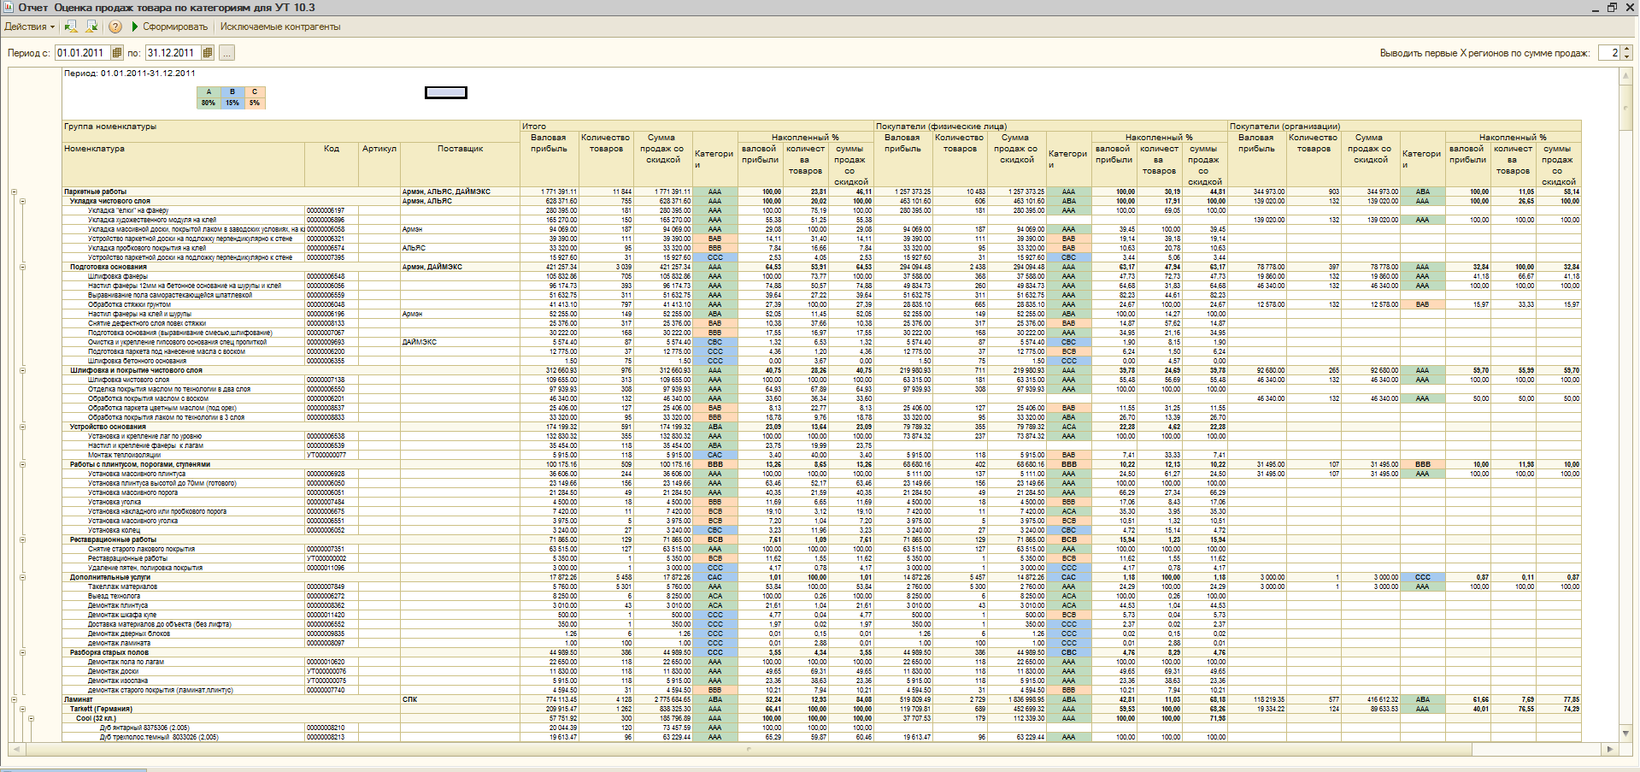
Task: Click the report icon in the title bar
Action: [9, 8]
